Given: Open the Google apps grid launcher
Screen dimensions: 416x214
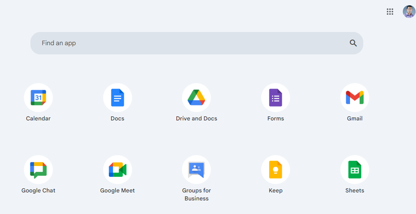Looking at the screenshot, I should point(390,12).
